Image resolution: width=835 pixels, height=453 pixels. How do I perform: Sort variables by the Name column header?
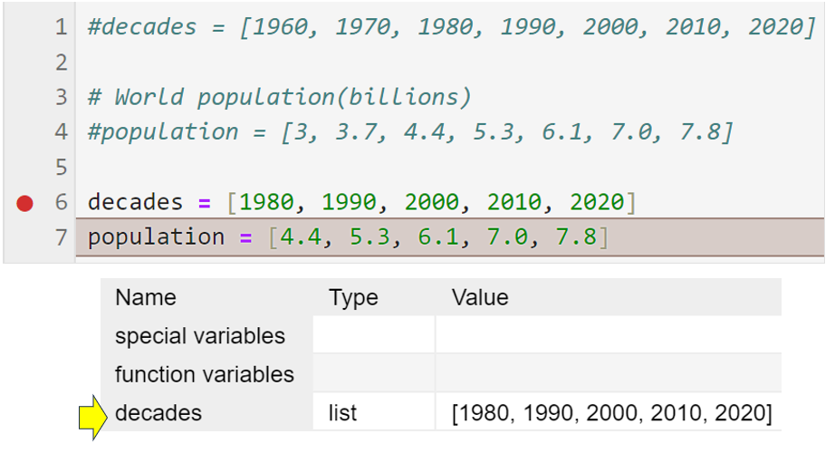[x=146, y=297]
